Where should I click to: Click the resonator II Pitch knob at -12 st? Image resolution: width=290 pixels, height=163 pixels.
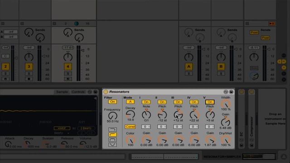(x=162, y=115)
